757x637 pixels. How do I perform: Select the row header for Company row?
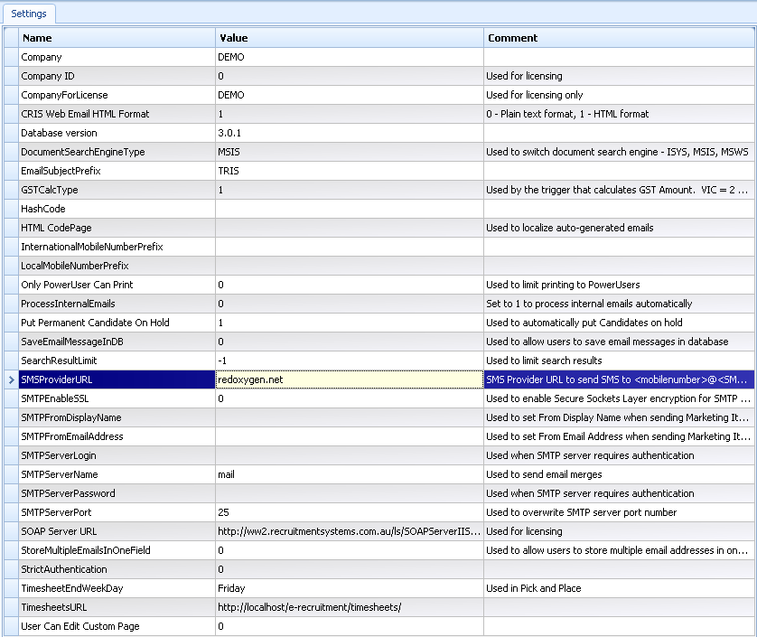coord(12,57)
